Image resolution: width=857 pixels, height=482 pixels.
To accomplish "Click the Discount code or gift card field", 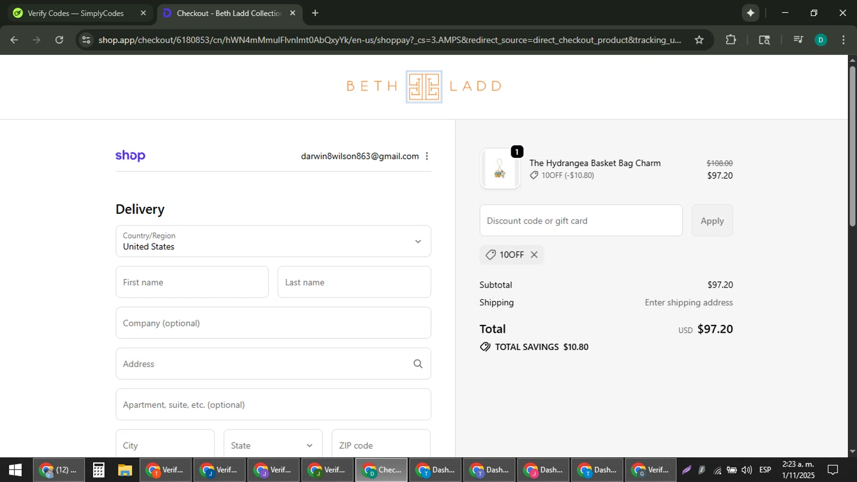I will click(x=581, y=220).
